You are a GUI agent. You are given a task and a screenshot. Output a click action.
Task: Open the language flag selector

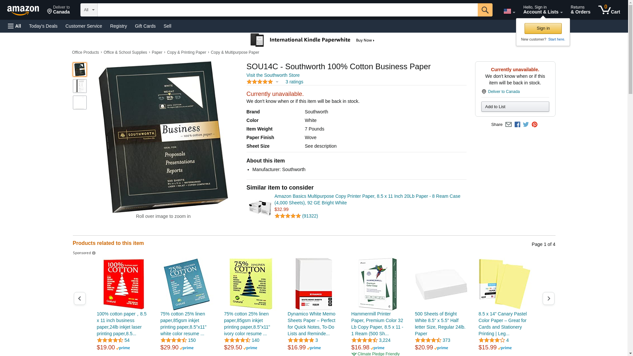pos(509,11)
